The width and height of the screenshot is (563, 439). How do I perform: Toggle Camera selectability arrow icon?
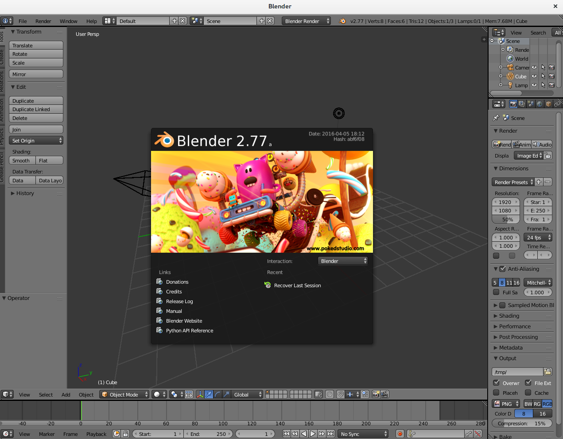coord(543,67)
